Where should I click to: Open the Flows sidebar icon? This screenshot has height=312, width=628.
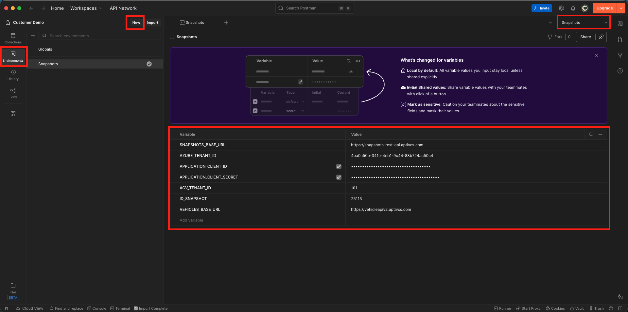point(13,93)
